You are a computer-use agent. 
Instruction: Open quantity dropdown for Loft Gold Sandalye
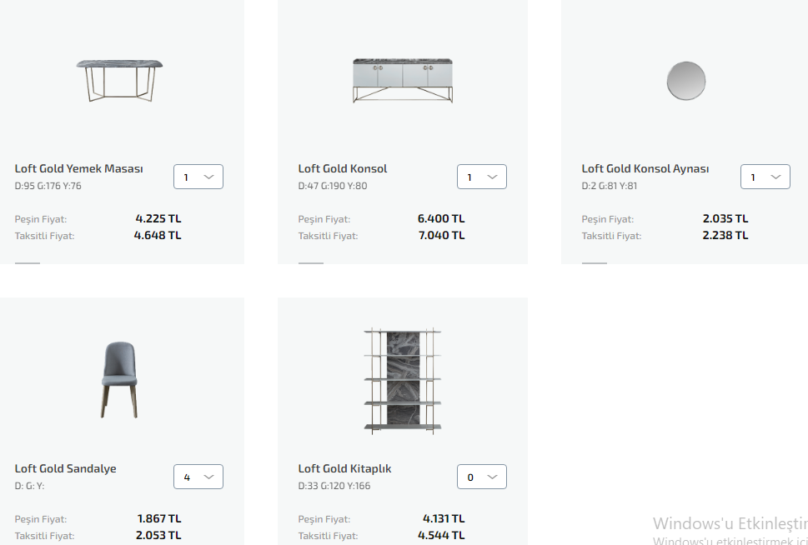click(198, 477)
